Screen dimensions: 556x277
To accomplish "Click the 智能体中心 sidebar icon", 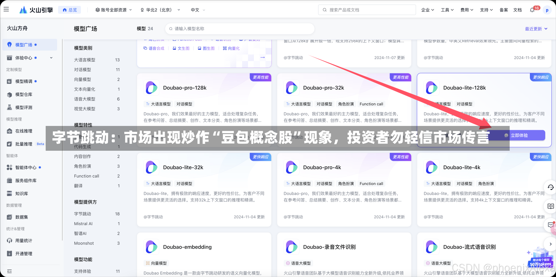I will (9, 167).
